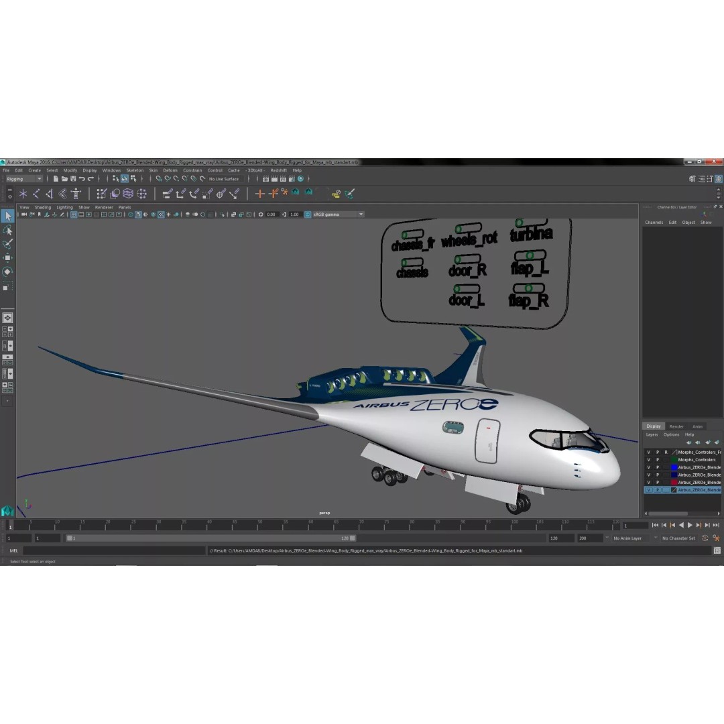This screenshot has width=724, height=724.
Task: Go to start of playback range
Action: [x=655, y=525]
